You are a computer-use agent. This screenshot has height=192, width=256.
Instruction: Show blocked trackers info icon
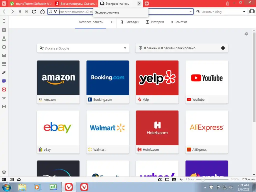[223, 48]
